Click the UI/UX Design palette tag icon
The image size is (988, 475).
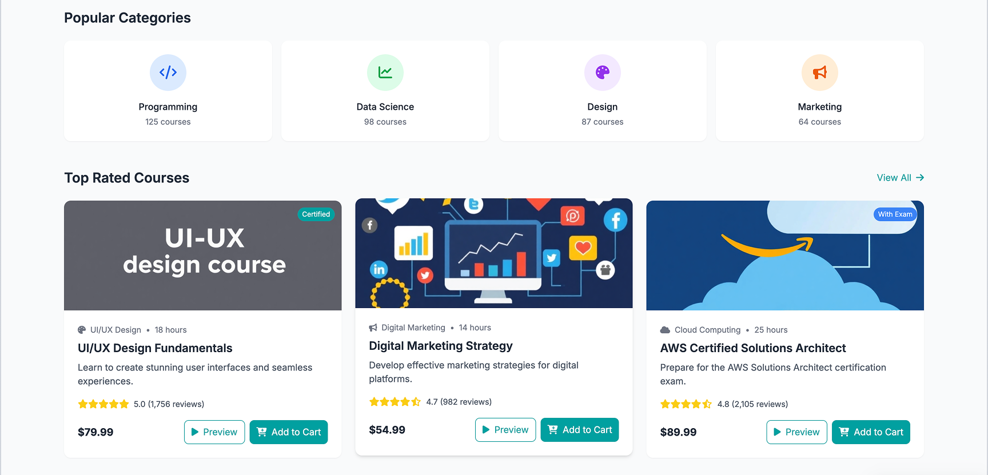tap(82, 330)
